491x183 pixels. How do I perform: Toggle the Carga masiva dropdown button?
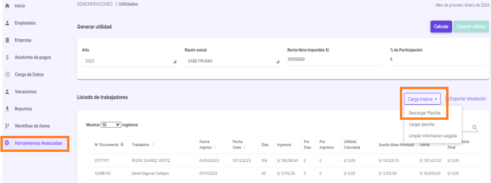pos(423,99)
